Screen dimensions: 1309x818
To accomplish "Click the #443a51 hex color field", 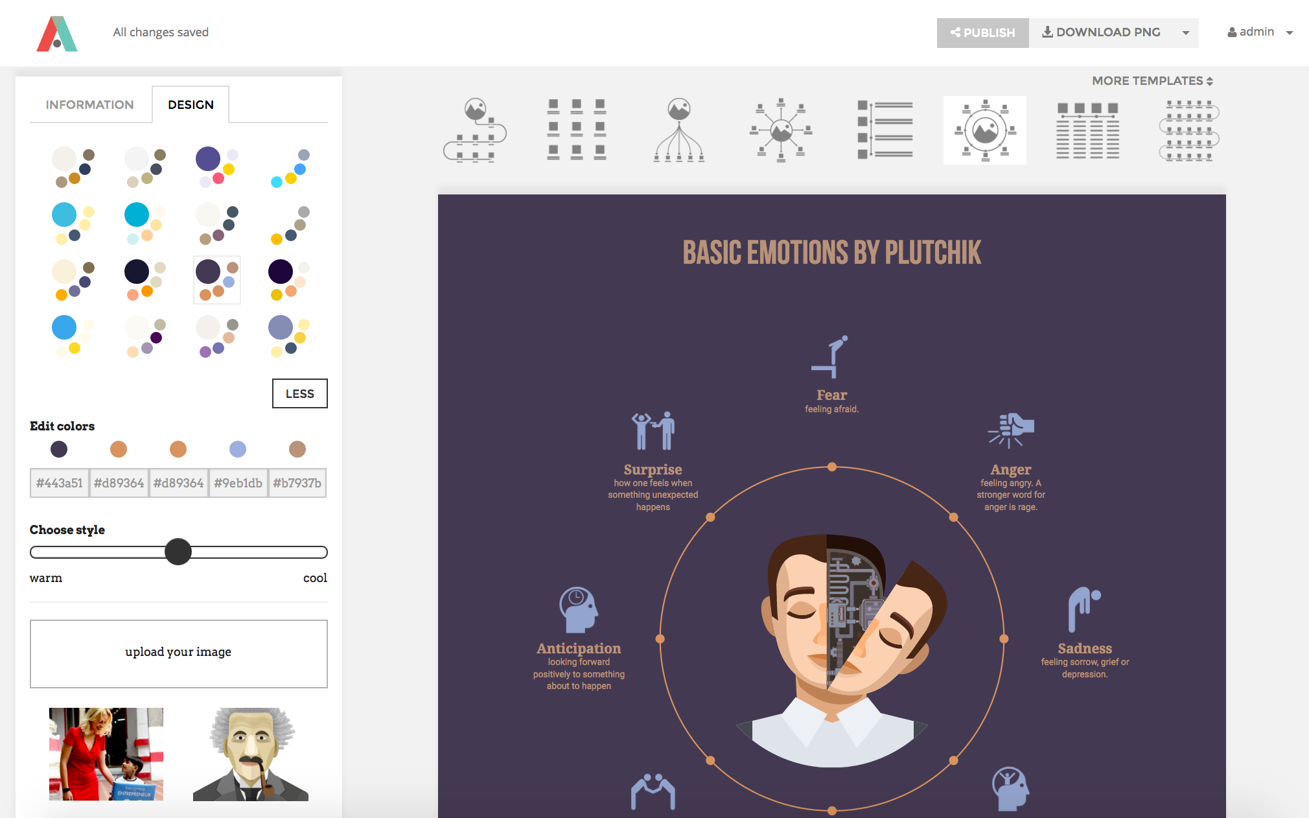I will [x=59, y=483].
